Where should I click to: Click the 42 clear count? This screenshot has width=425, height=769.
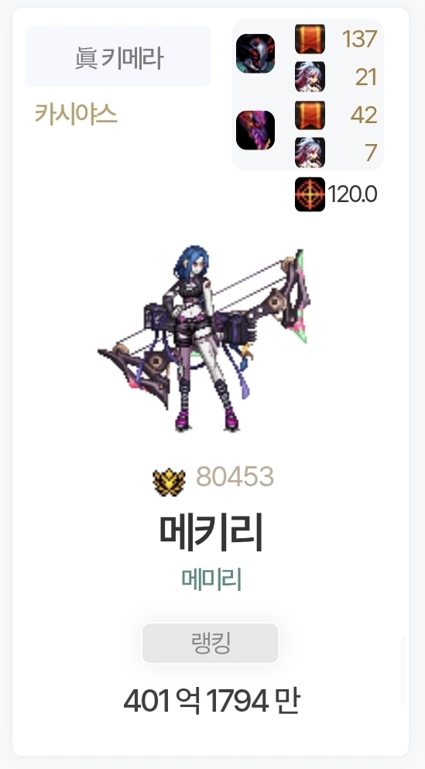click(364, 115)
